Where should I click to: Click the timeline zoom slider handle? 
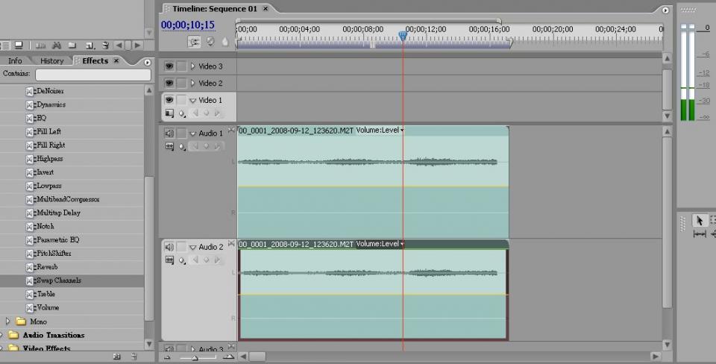click(195, 357)
